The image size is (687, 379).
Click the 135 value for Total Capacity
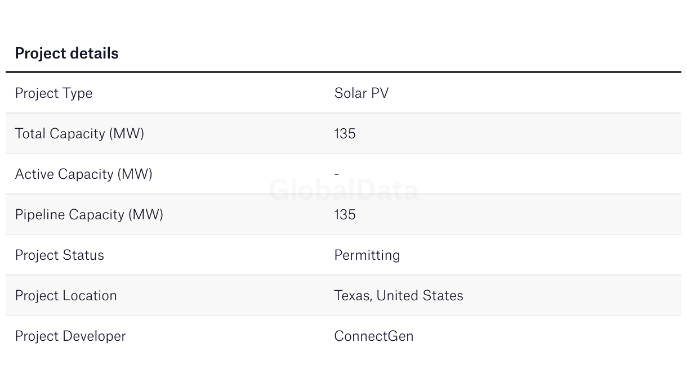345,134
